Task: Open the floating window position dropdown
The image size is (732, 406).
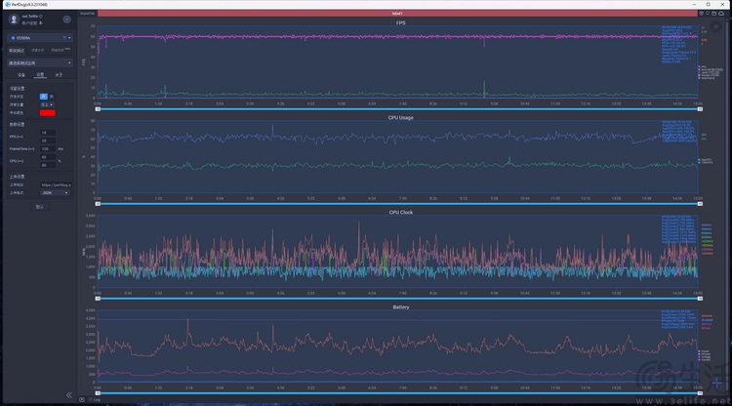Action: pyautogui.click(x=47, y=104)
